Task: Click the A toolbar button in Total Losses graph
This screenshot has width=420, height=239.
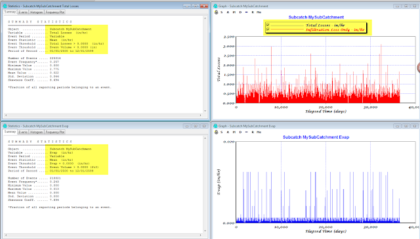Action: coord(228,12)
